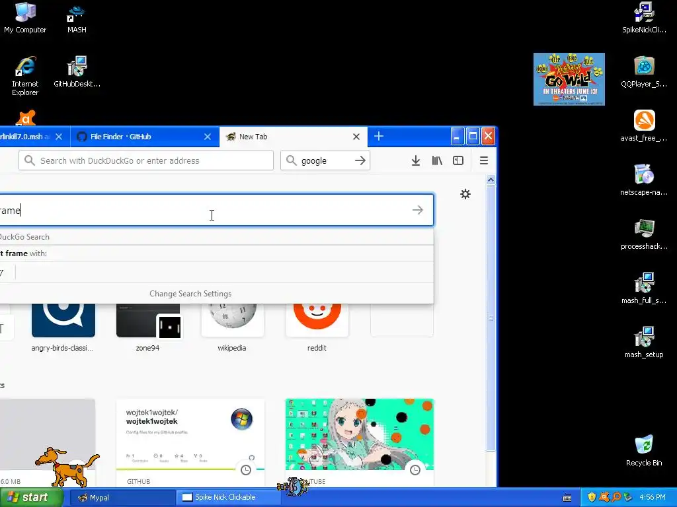
Task: Submit google search with arrow button
Action: [x=360, y=161]
